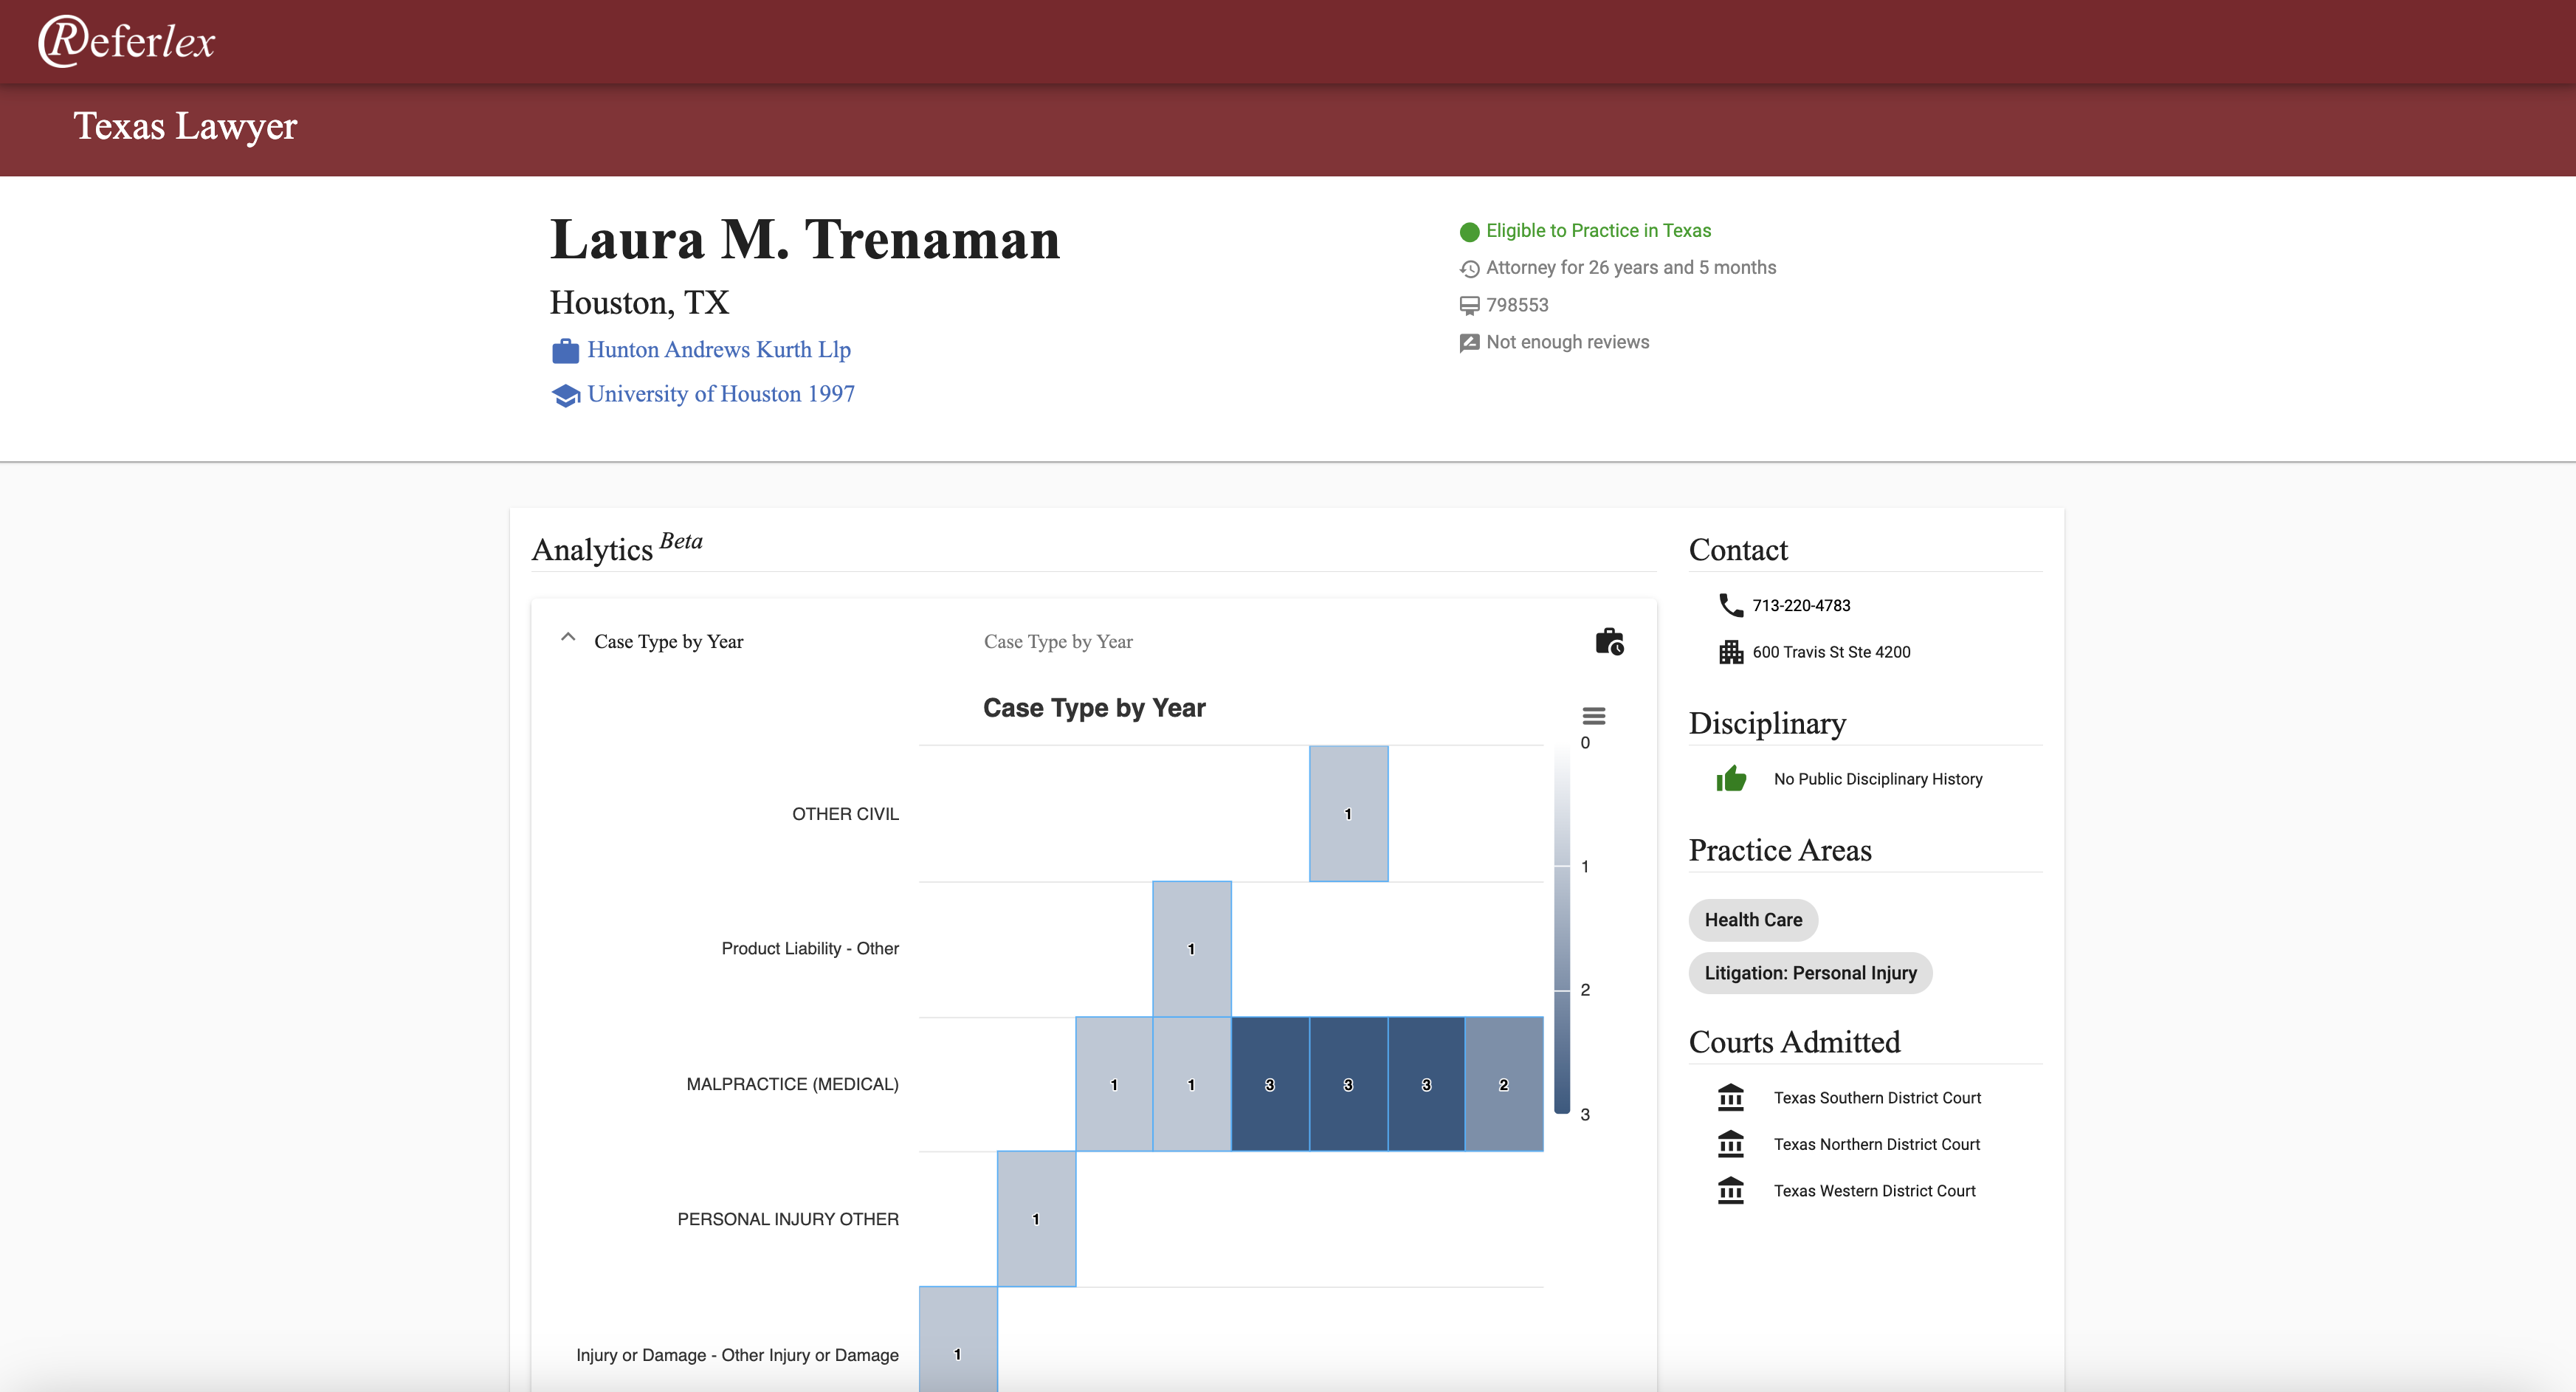Click courthouse icon for Texas Western District Court
The height and width of the screenshot is (1392, 2576).
(1731, 1190)
